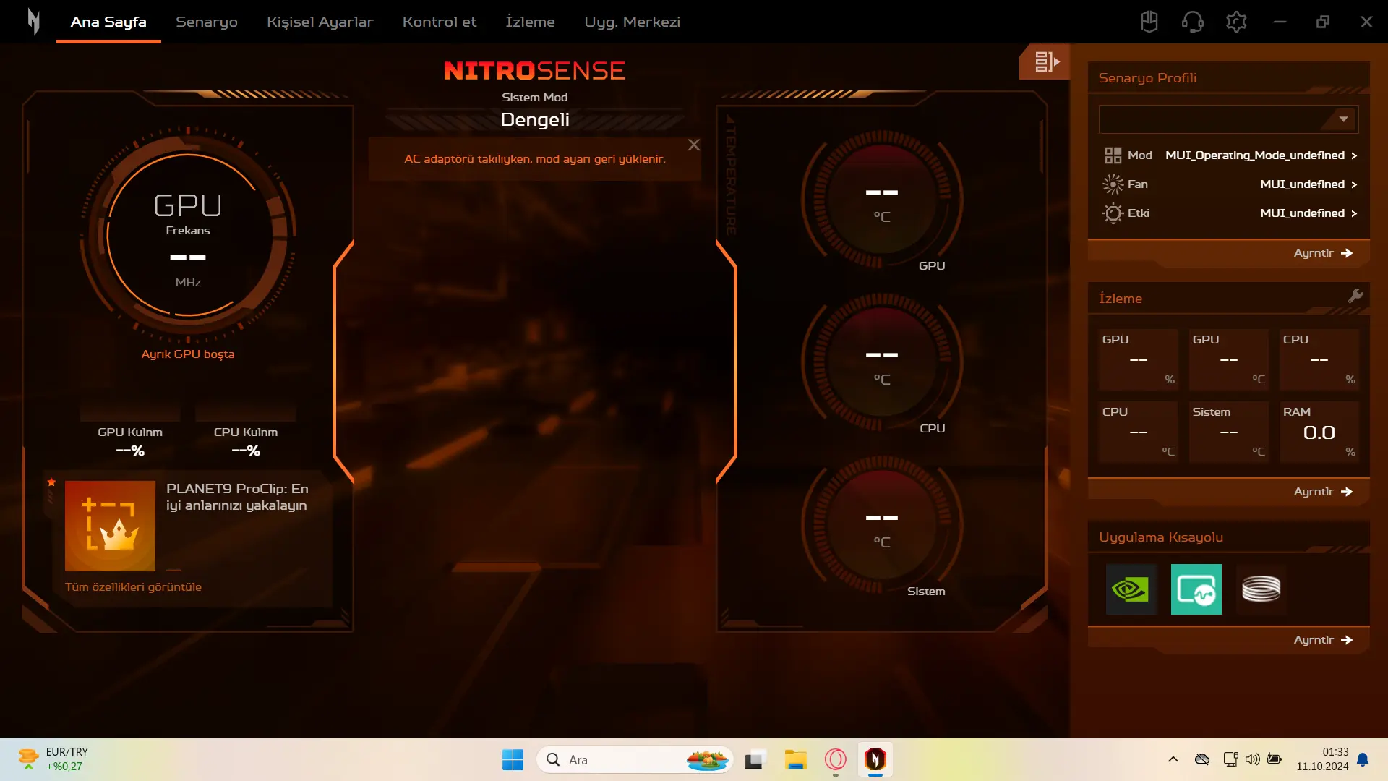Click the Etki lighting icon
The width and height of the screenshot is (1388, 781).
(1113, 213)
